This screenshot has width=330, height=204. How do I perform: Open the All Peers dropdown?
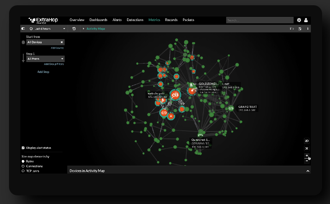click(x=45, y=59)
